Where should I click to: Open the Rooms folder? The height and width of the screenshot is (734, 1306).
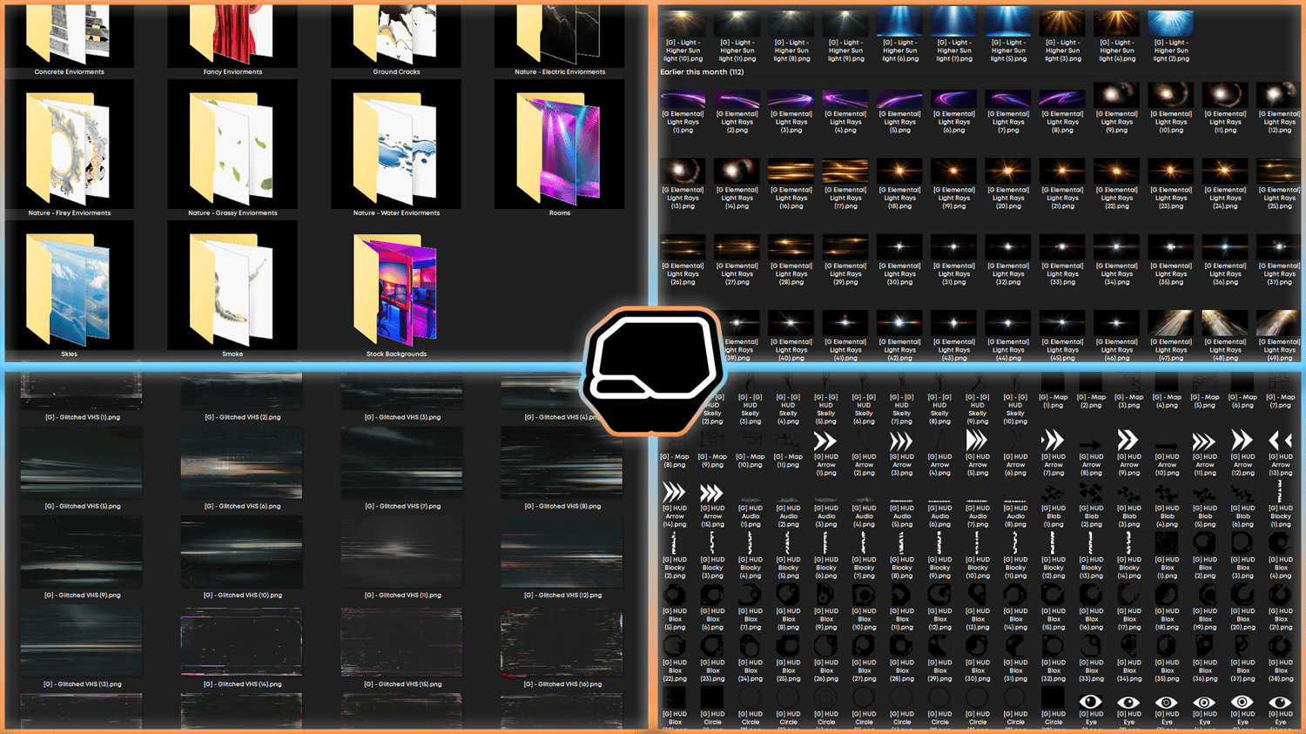click(560, 146)
